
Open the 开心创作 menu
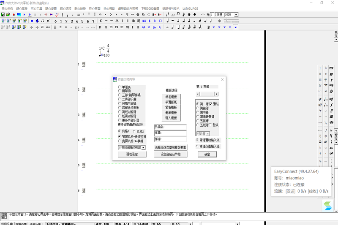[8, 8]
